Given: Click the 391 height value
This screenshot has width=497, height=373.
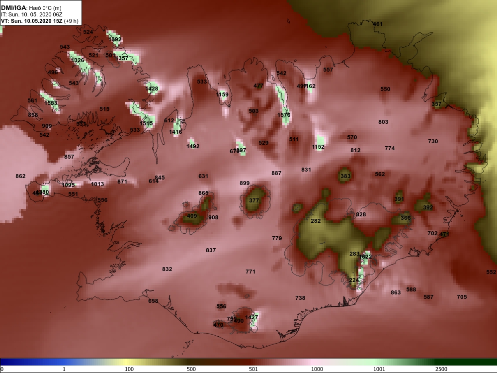Looking at the screenshot, I should (x=399, y=199).
